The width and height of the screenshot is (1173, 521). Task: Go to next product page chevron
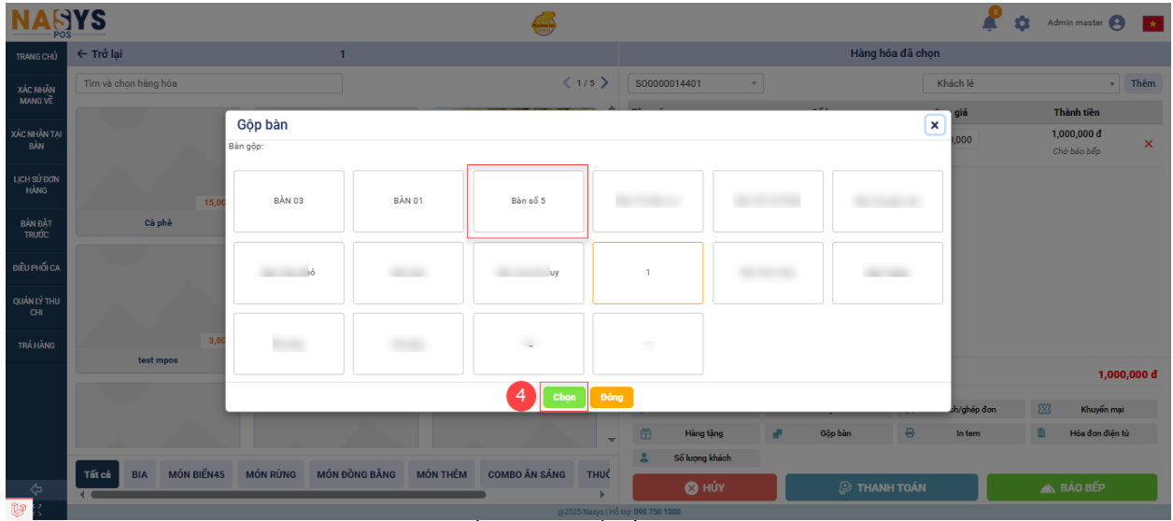pyautogui.click(x=605, y=83)
